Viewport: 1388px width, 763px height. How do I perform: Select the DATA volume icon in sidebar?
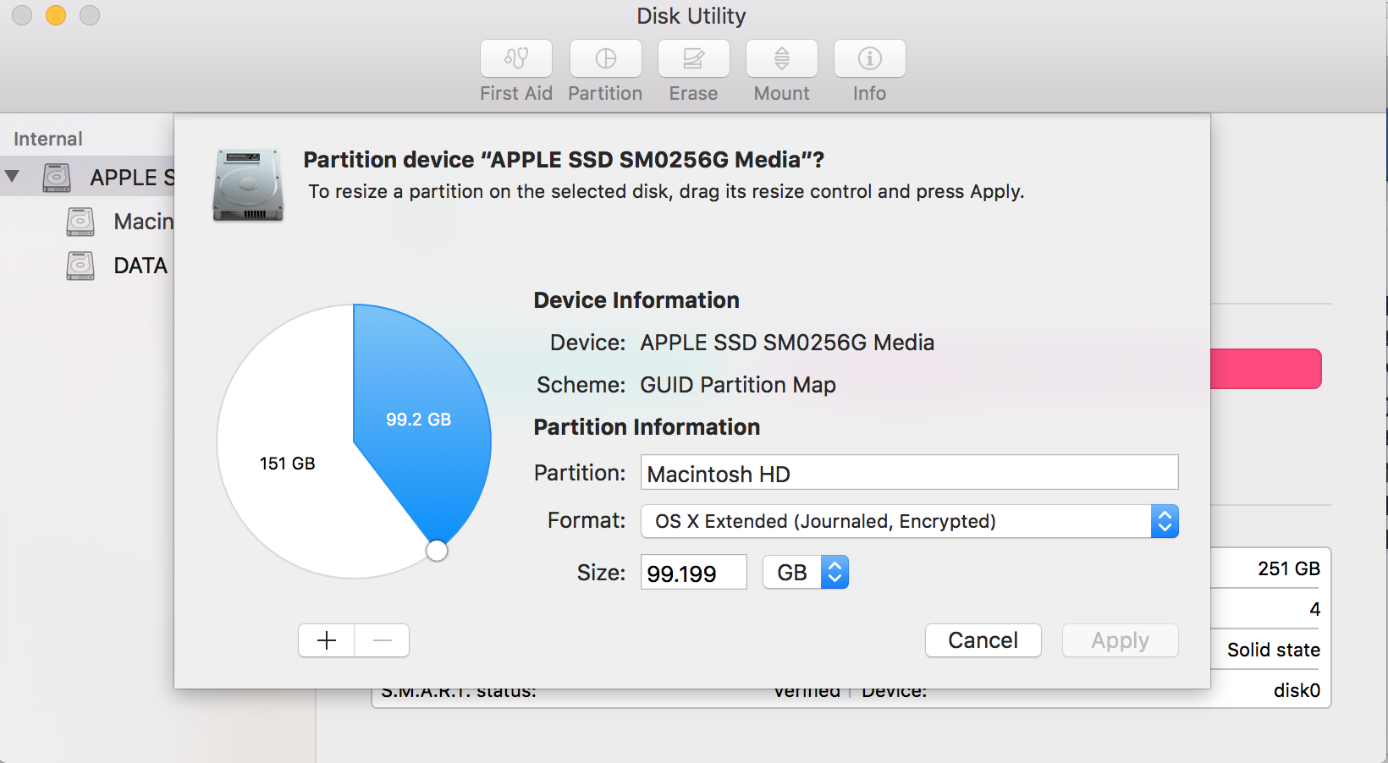pyautogui.click(x=80, y=266)
